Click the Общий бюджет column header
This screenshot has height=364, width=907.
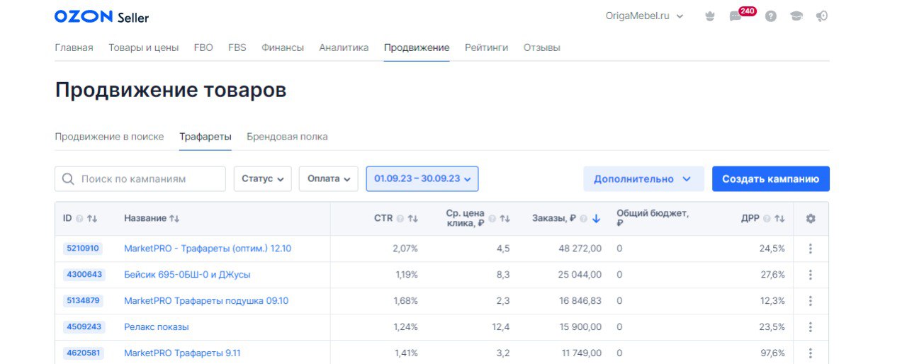(x=653, y=218)
